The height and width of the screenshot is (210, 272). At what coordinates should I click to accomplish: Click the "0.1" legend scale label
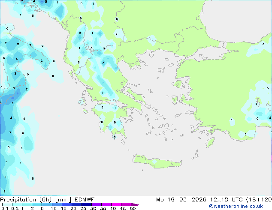(x=5, y=208)
